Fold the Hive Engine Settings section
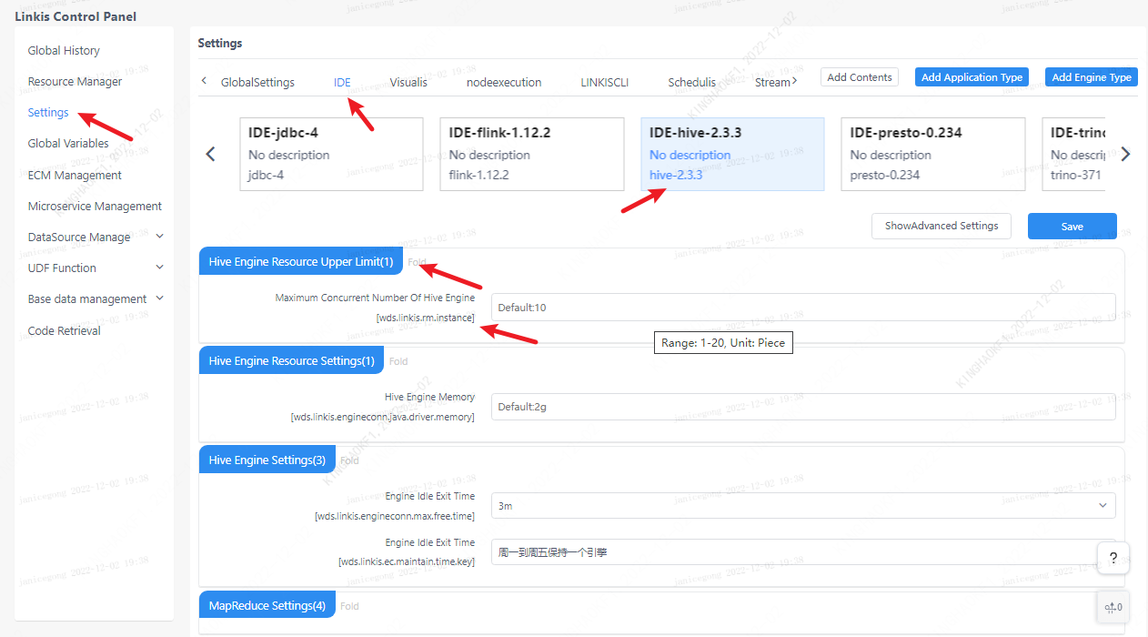The height and width of the screenshot is (637, 1148). point(349,460)
